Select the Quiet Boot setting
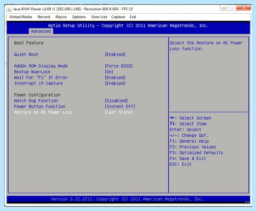 tap(26, 54)
